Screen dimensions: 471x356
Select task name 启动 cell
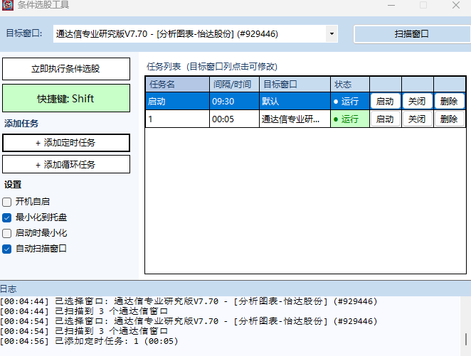coord(177,102)
